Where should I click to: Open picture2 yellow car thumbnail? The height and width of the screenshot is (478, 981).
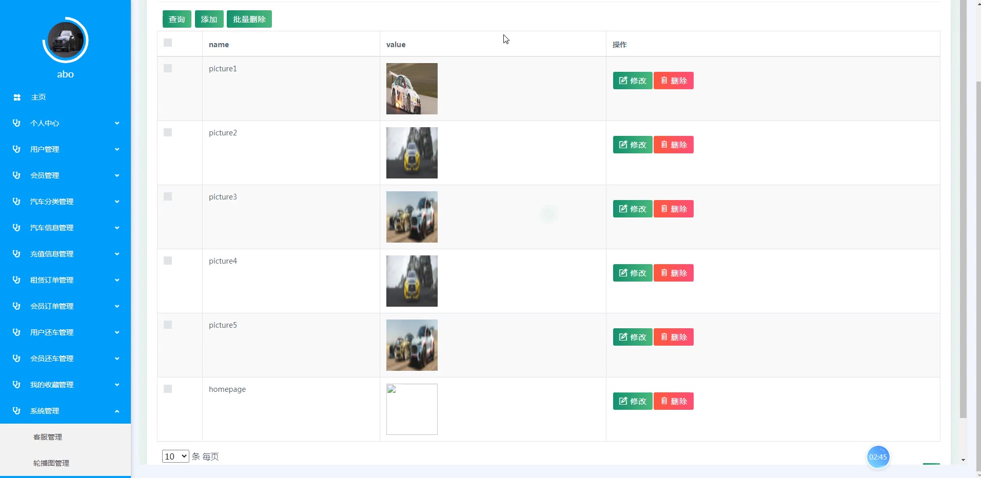412,153
